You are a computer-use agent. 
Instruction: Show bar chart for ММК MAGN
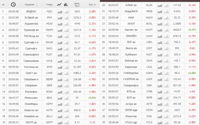[x=166, y=17]
